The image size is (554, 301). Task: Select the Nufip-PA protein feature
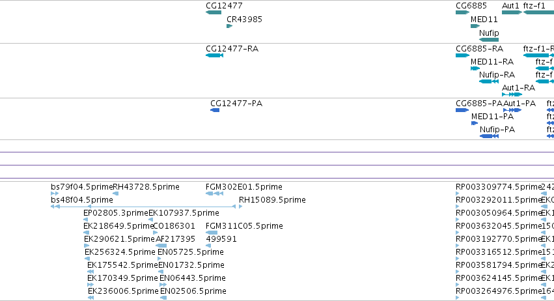pyautogui.click(x=489, y=137)
